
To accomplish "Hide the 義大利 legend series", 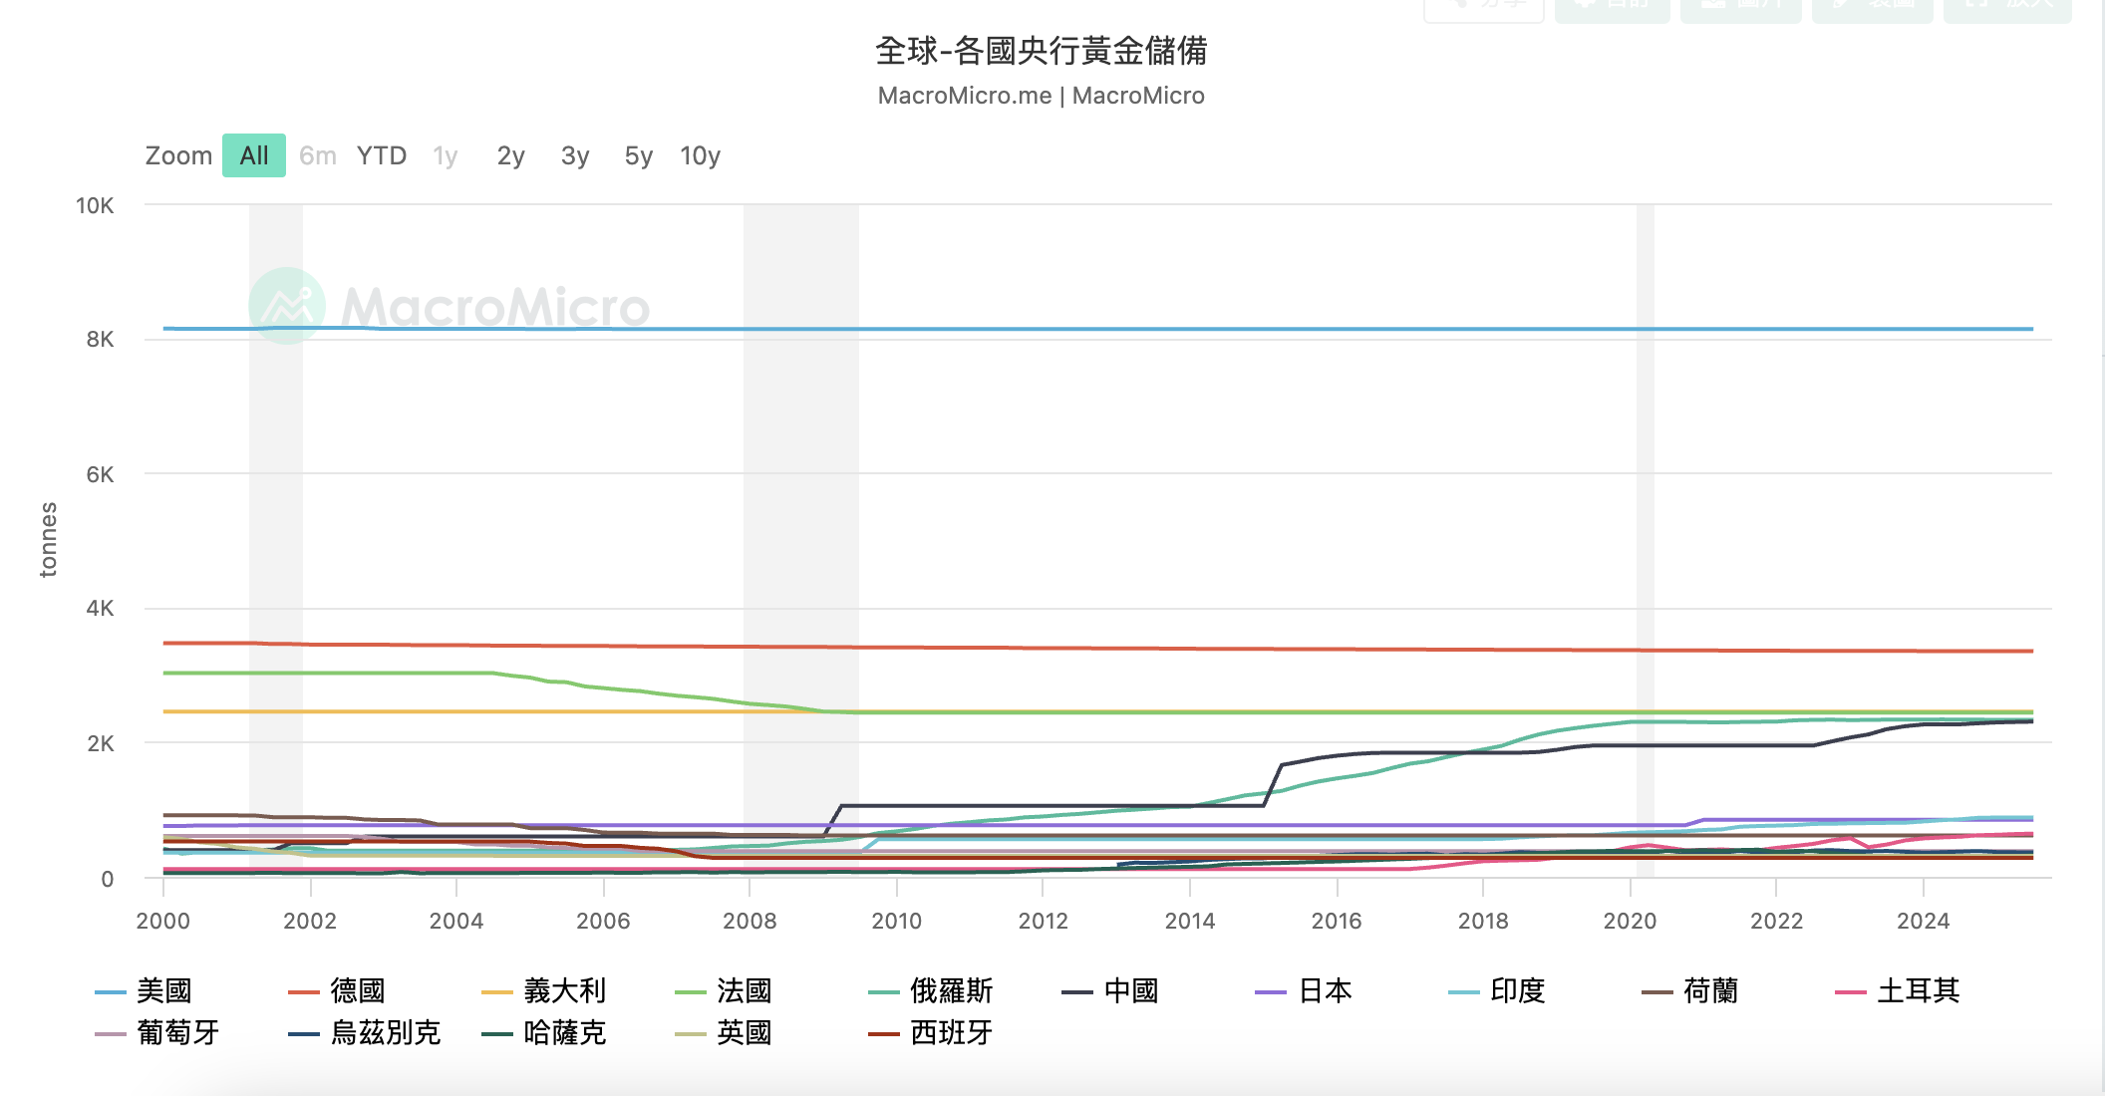I will [x=544, y=991].
